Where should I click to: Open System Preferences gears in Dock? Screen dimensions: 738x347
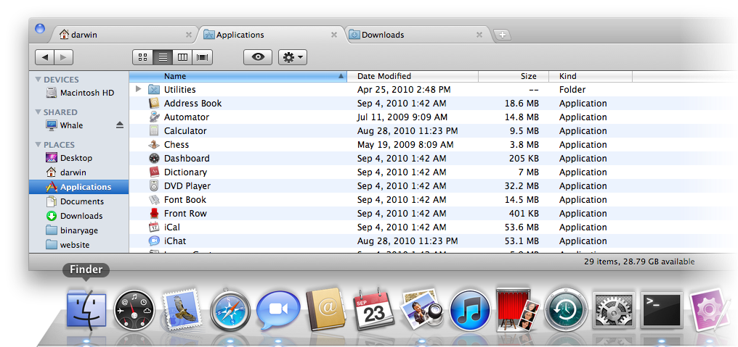[x=614, y=309]
